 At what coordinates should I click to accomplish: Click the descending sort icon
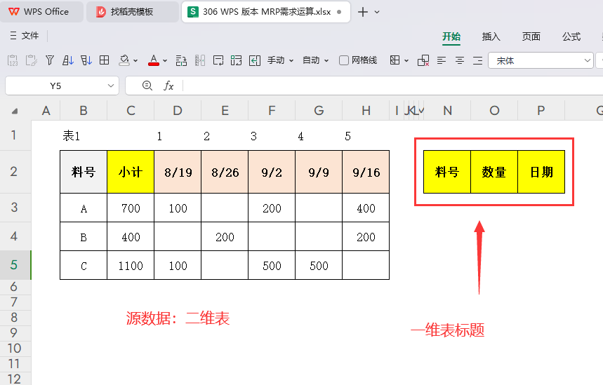[86, 60]
